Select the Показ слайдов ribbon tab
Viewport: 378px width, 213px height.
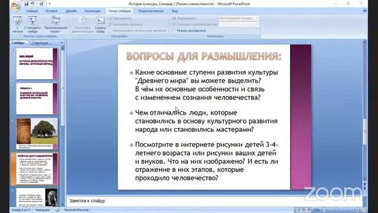[x=119, y=11]
